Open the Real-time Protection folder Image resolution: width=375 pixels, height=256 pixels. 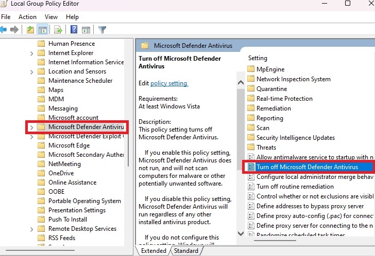(284, 99)
